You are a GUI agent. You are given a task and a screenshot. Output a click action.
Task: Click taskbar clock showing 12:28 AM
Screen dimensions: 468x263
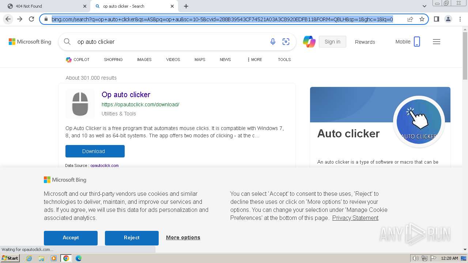point(450,258)
